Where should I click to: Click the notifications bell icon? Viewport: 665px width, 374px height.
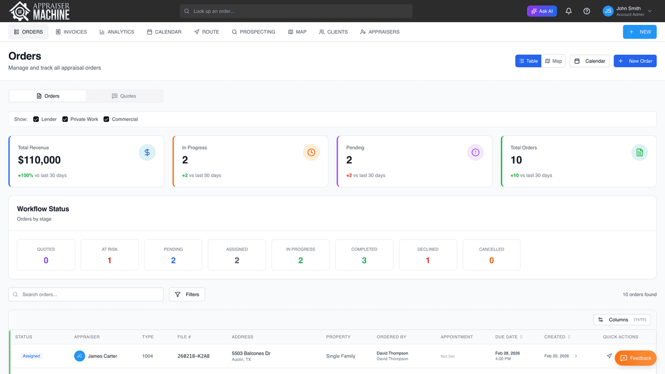point(569,11)
